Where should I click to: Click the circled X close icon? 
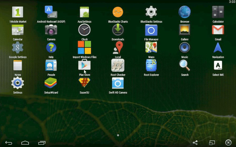(x=228, y=143)
